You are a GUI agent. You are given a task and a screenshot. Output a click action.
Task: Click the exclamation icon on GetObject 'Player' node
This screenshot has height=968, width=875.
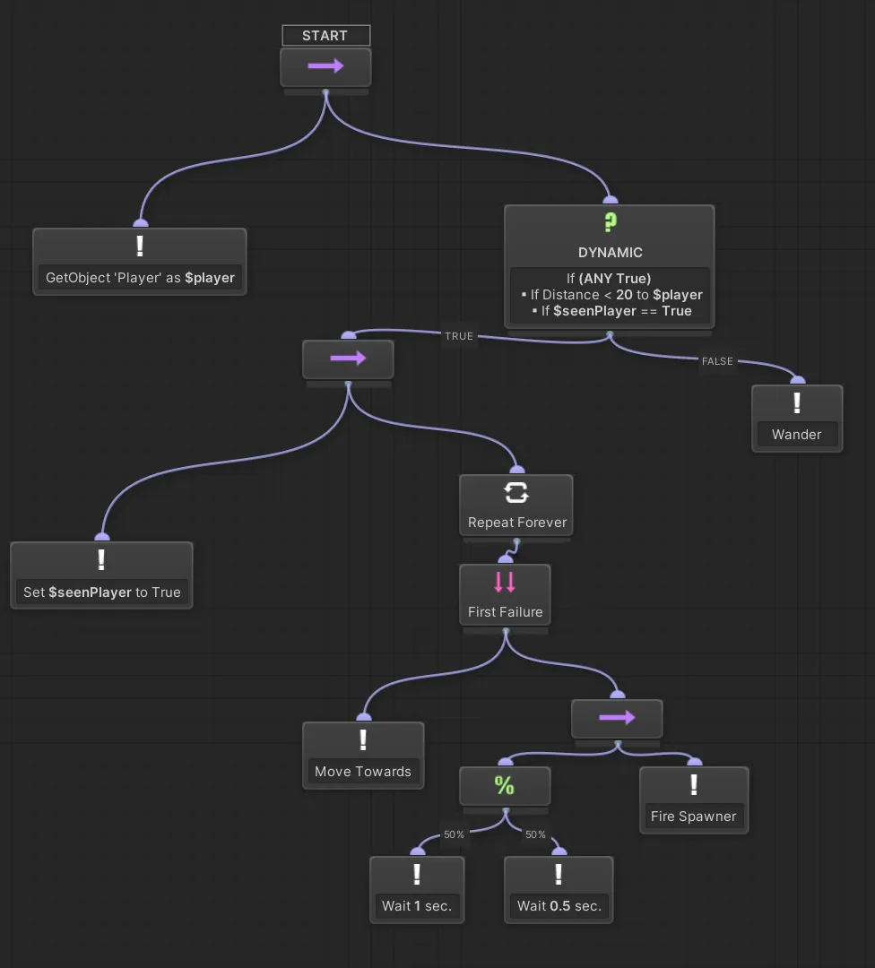point(139,246)
